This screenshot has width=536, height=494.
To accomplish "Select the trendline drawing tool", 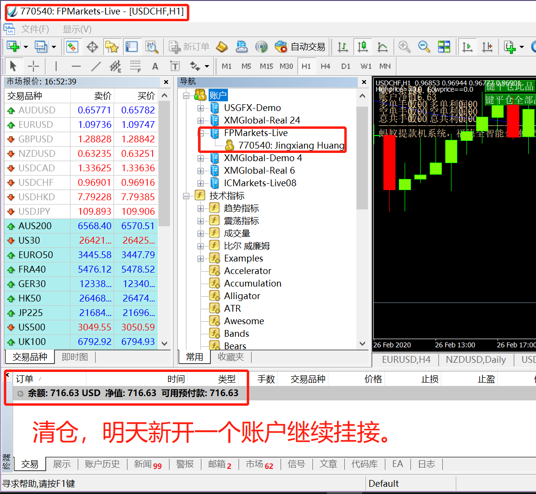I will click(x=96, y=66).
